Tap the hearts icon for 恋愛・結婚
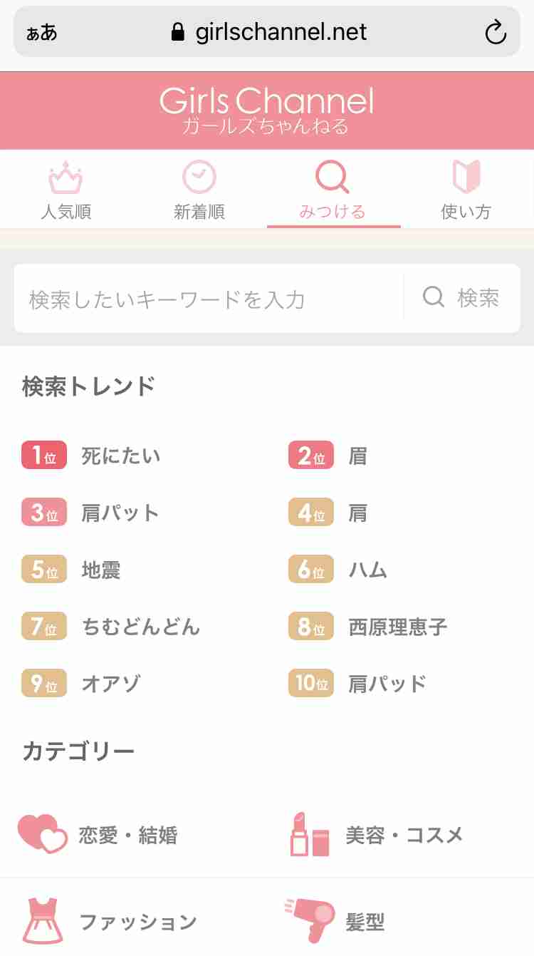The image size is (534, 956). [42, 834]
